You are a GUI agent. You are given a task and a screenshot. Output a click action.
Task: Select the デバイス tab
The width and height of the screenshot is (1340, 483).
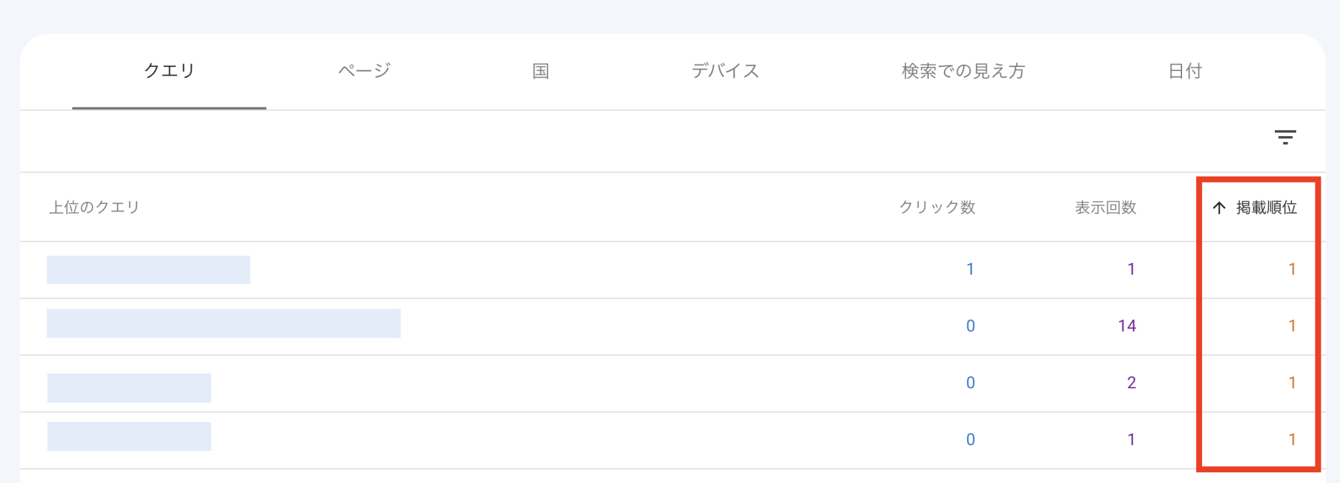tap(725, 71)
